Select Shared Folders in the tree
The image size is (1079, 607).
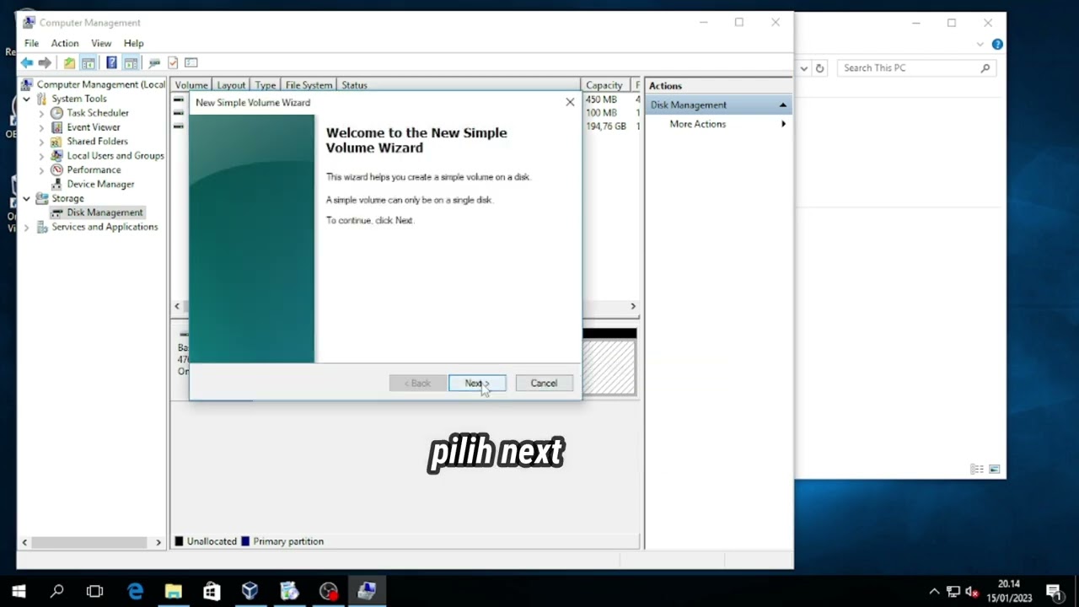click(98, 142)
